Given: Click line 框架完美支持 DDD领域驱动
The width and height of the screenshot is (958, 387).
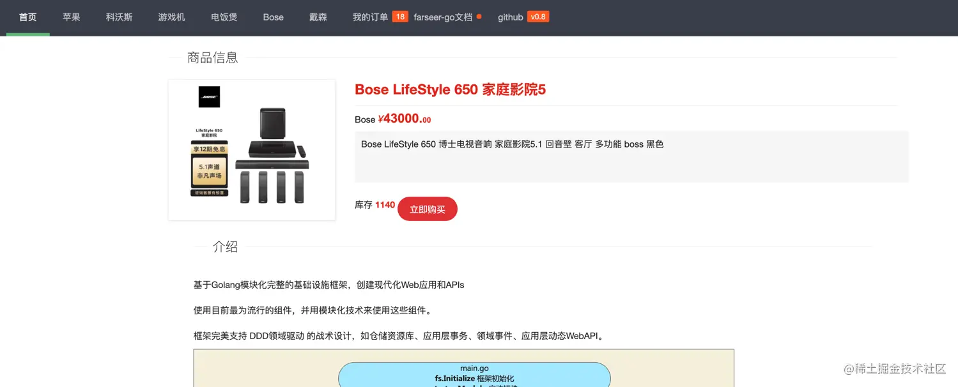Looking at the screenshot, I should point(399,336).
